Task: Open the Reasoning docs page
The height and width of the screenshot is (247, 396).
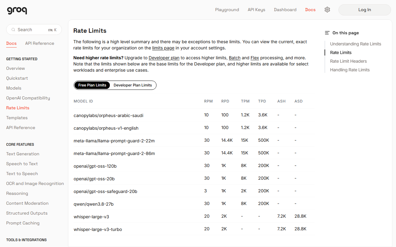Action: 17,193
